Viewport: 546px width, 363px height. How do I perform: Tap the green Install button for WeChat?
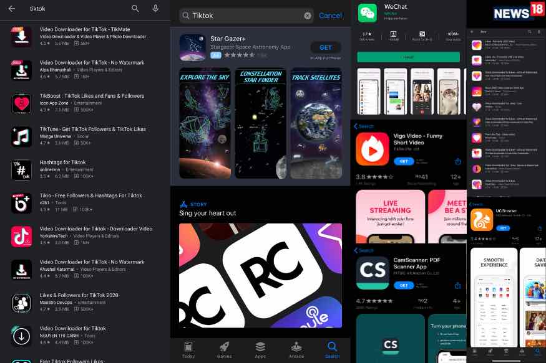[x=409, y=57]
